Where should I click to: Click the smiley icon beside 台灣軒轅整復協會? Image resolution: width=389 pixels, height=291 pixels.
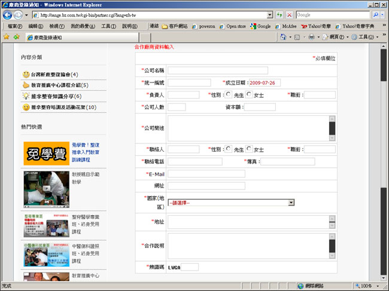tap(26, 74)
